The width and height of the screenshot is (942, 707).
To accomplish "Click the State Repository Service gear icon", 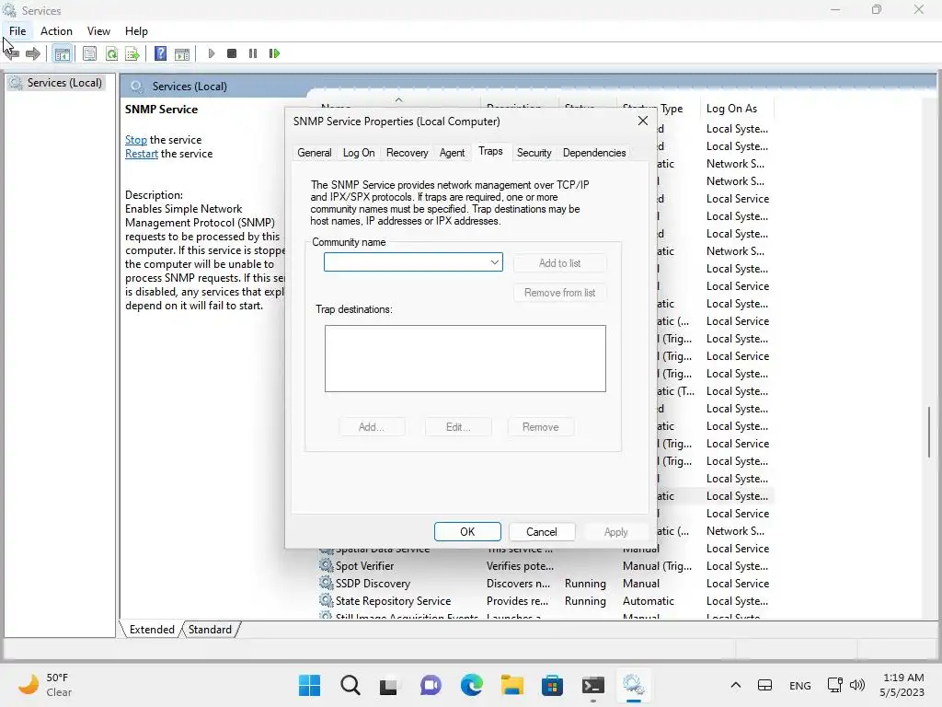I will 326,600.
